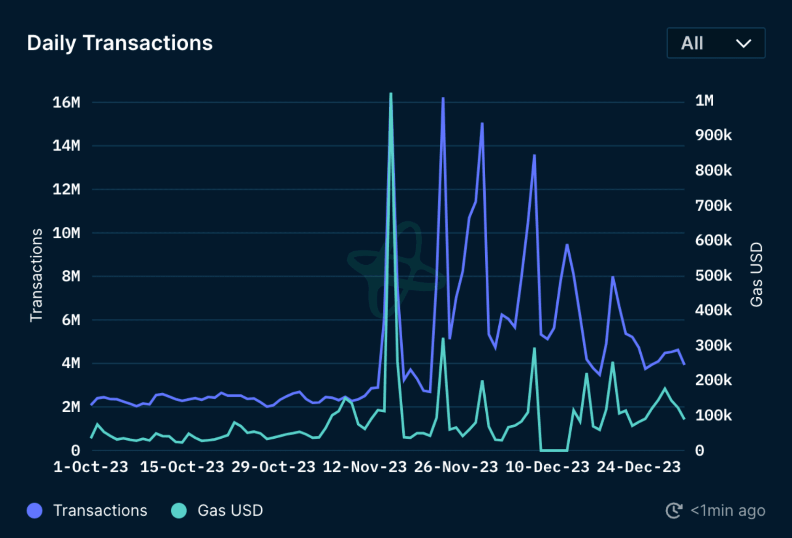Toggle the Transactions series purple legend dot
The width and height of the screenshot is (792, 538).
pyautogui.click(x=35, y=510)
